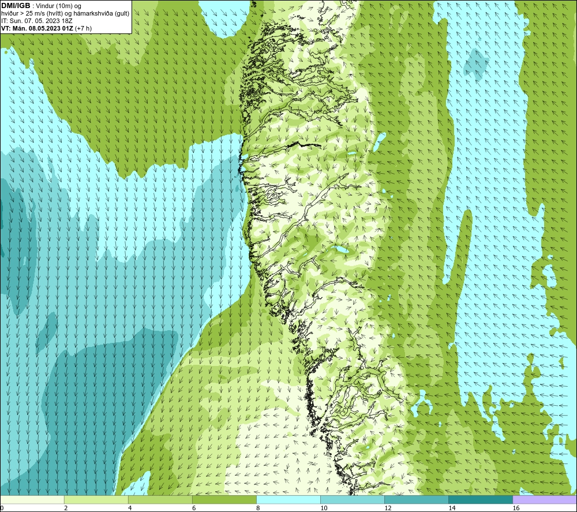
Task: Click the 'hviður > 25 m/s (hvítt)' legend line
Action: point(65,14)
